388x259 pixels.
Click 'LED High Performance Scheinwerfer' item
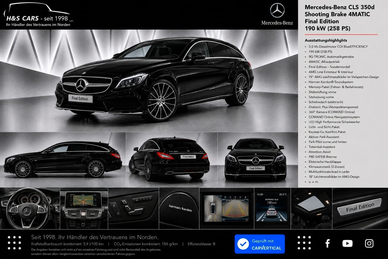tap(334, 122)
